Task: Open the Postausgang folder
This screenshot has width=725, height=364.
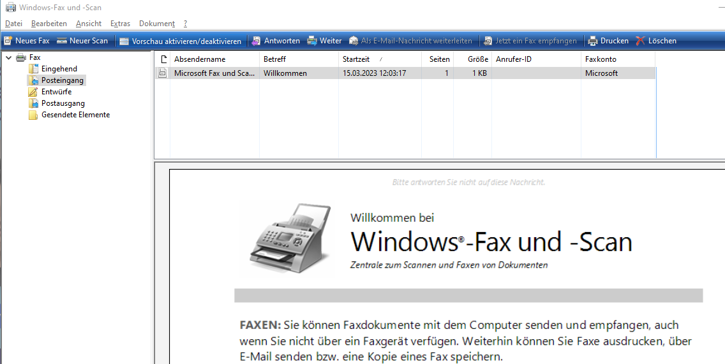Action: click(x=63, y=103)
